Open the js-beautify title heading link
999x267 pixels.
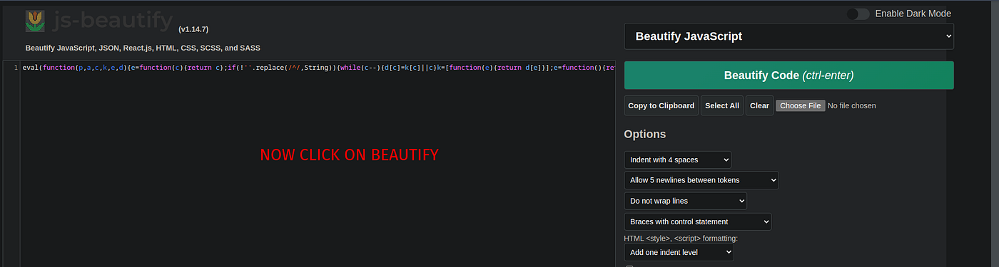(x=113, y=21)
